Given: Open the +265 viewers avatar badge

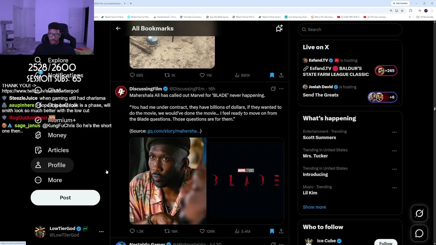Looking at the screenshot, I should (x=386, y=71).
